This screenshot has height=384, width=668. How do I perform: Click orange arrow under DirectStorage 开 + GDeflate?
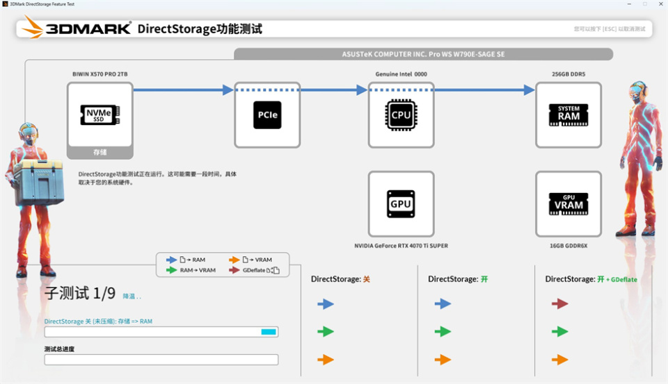point(559,360)
